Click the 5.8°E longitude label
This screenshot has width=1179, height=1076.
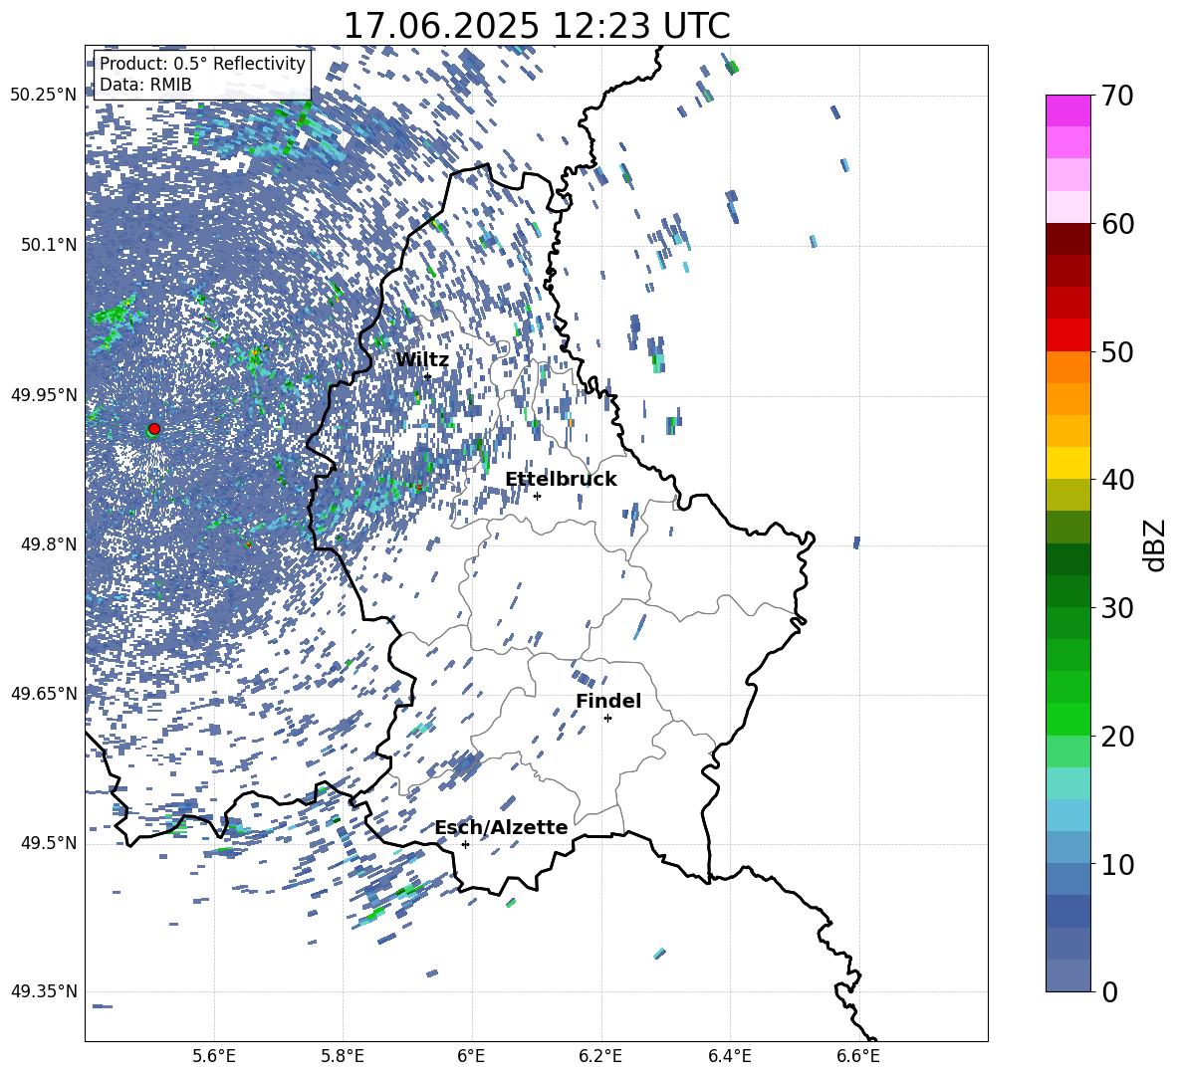(343, 1056)
